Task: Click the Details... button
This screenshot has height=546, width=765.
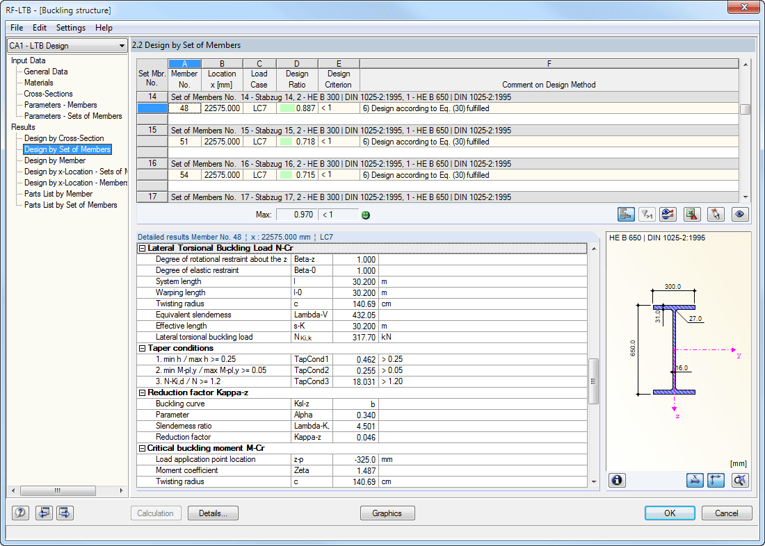Action: [x=214, y=513]
